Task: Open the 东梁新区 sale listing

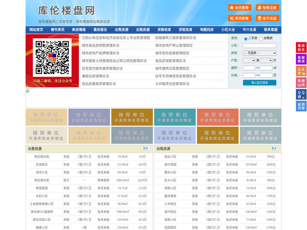Action: pyautogui.click(x=42, y=164)
